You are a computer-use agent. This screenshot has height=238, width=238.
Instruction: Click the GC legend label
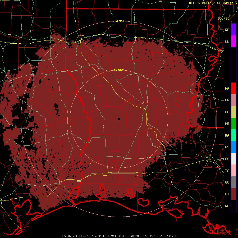pos(227,182)
